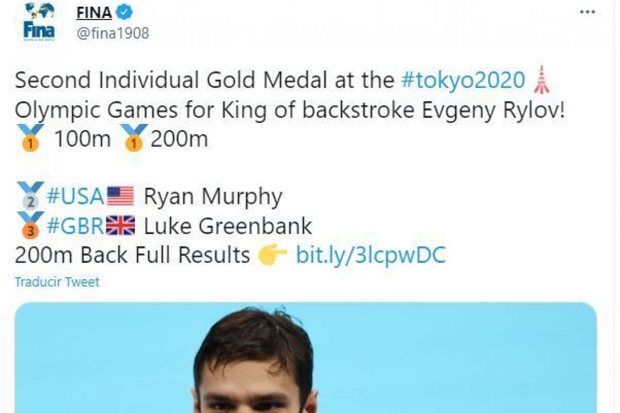This screenshot has width=620, height=413.
Task: Click the 200m gold medal emoji
Action: [x=133, y=138]
